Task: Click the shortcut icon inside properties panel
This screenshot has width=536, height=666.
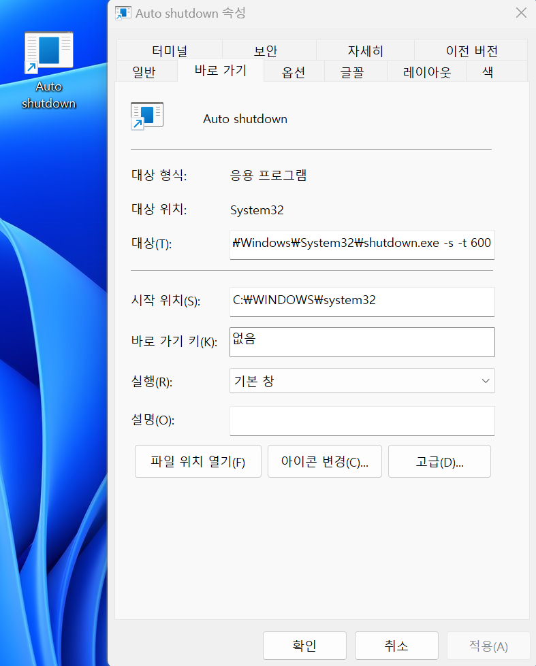Action: pyautogui.click(x=146, y=116)
